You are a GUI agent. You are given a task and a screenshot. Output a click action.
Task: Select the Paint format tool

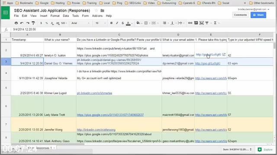click(x=33, y=23)
